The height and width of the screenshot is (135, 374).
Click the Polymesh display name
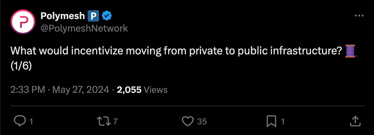(x=62, y=15)
